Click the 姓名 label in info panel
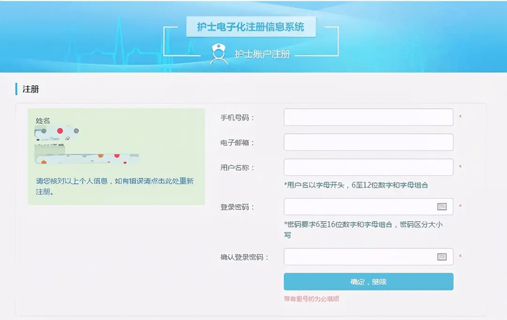 tap(43, 121)
